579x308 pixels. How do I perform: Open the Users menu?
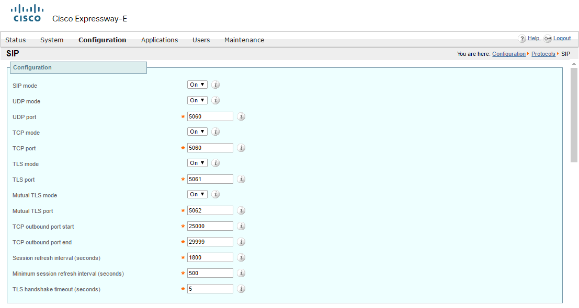[x=201, y=40]
